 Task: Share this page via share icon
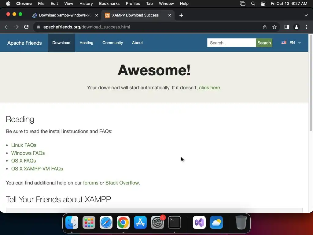(x=265, y=27)
